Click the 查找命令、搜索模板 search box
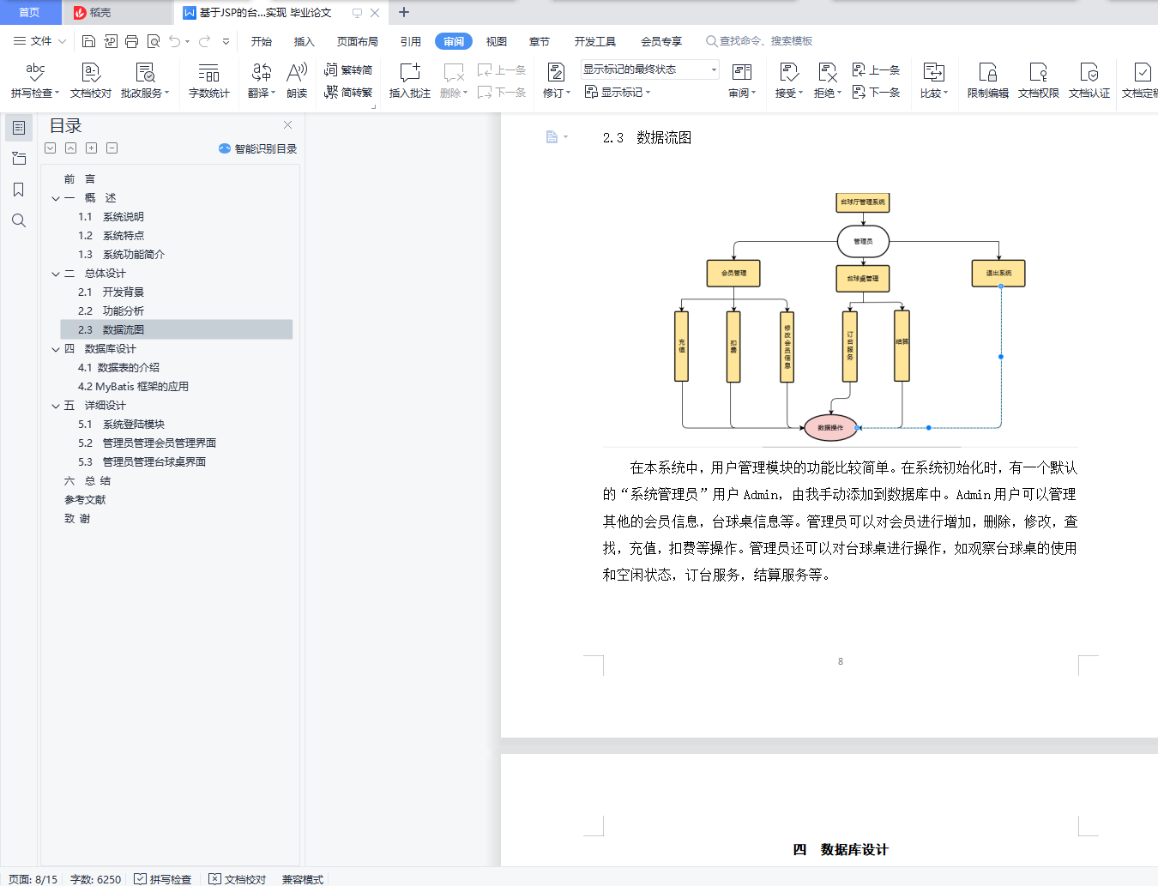The image size is (1158, 886). click(x=759, y=41)
